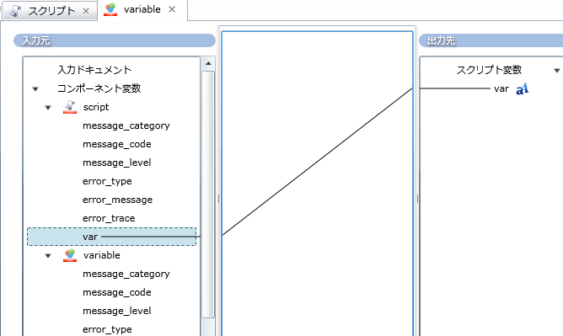
Task: Close the variable tab
Action: [172, 9]
